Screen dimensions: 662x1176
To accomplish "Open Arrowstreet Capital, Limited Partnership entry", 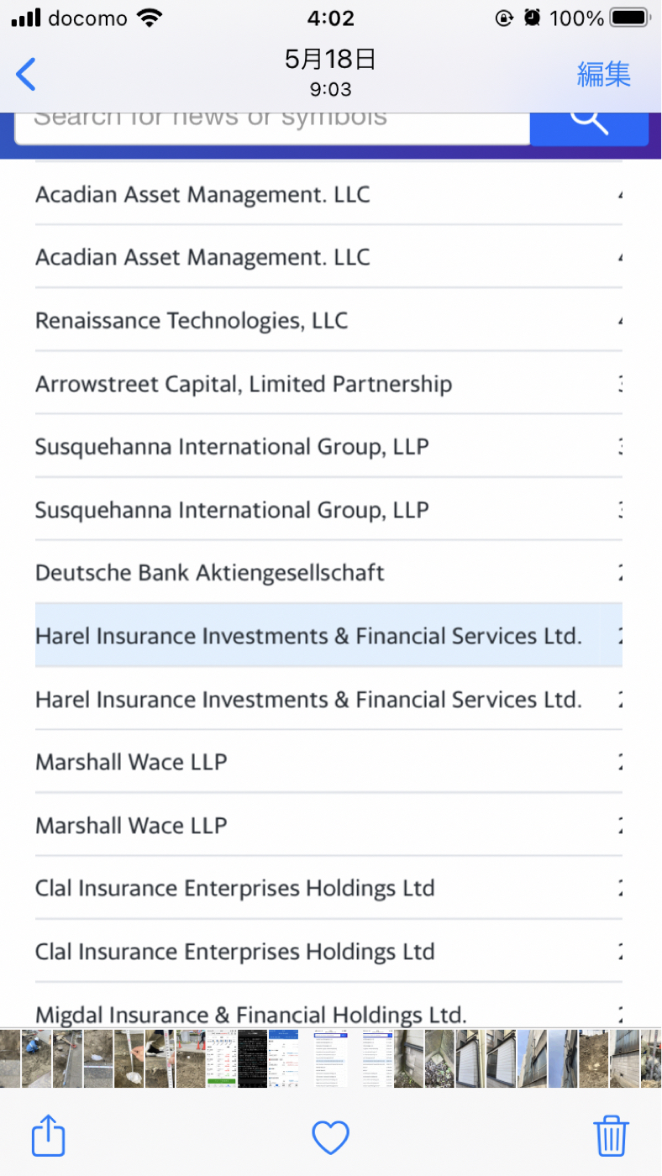I will click(244, 384).
